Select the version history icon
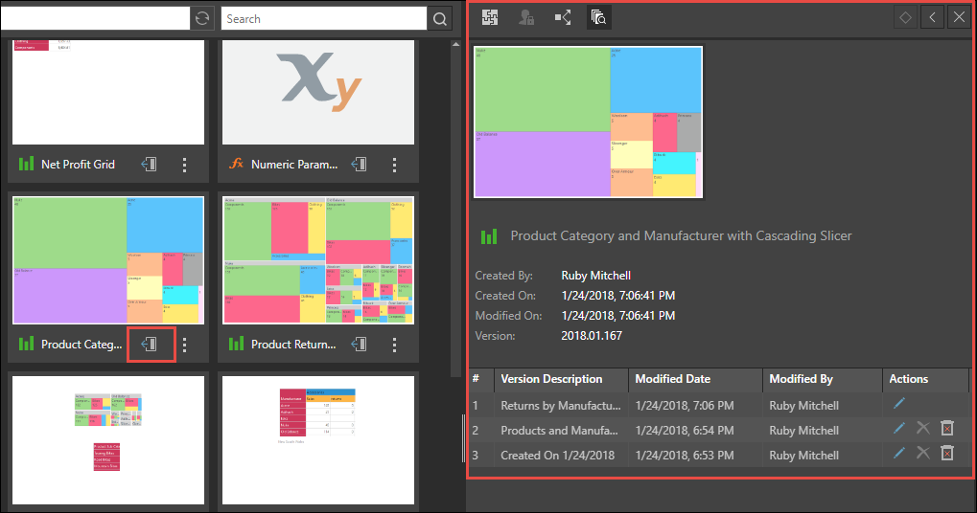Screen dimensions: 977x513 point(598,17)
